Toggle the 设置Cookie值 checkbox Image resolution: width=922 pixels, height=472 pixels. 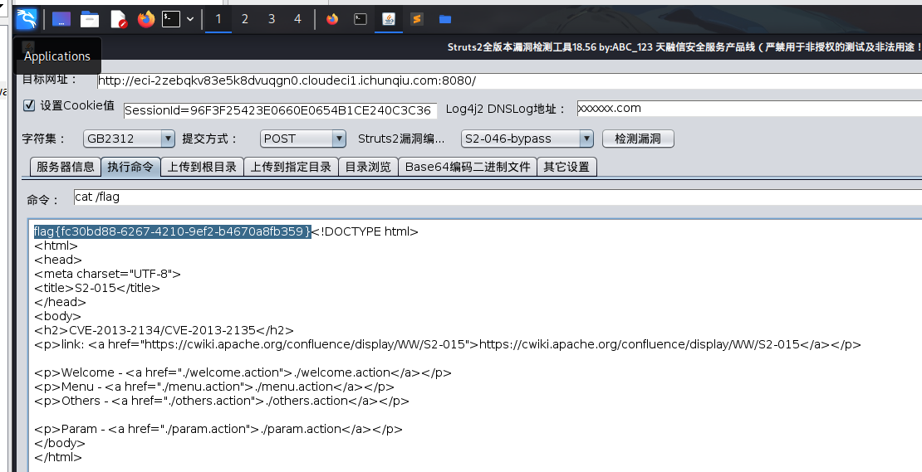[29, 105]
